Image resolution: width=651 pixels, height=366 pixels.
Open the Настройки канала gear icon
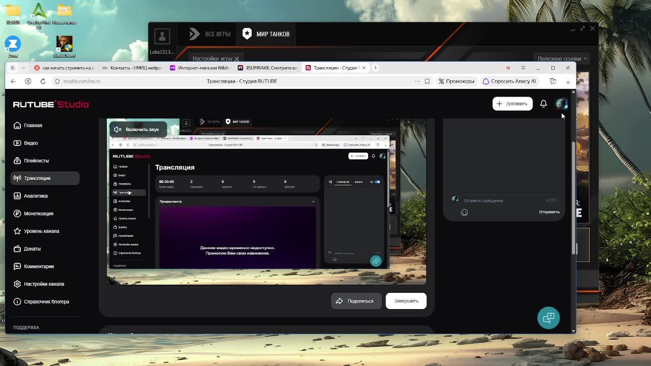17,284
